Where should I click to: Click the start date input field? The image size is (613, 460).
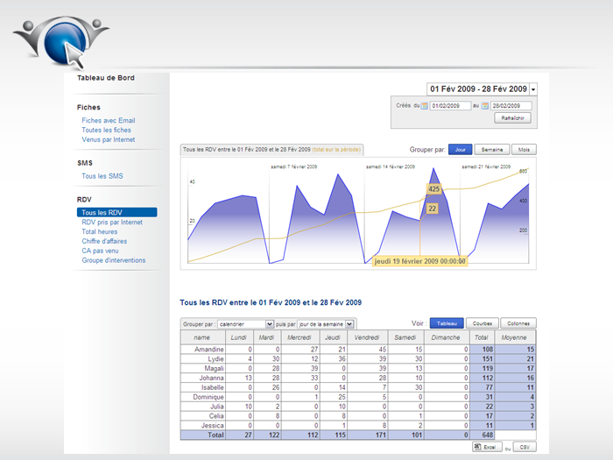450,106
